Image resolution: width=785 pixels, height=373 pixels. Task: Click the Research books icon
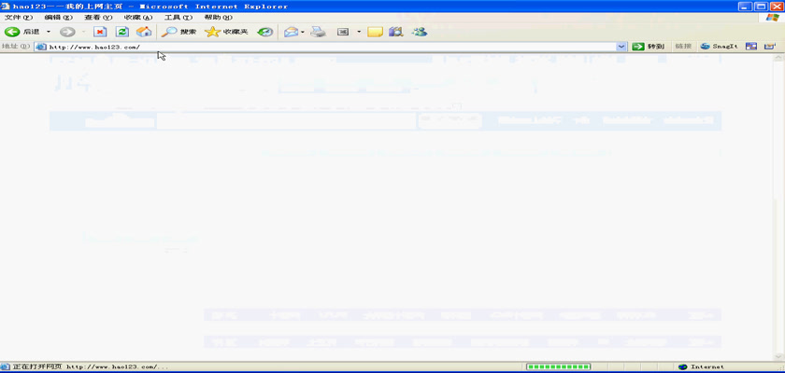click(396, 32)
